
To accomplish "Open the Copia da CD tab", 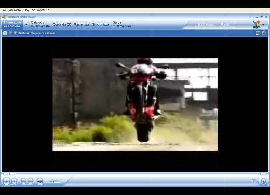I will 62,25.
